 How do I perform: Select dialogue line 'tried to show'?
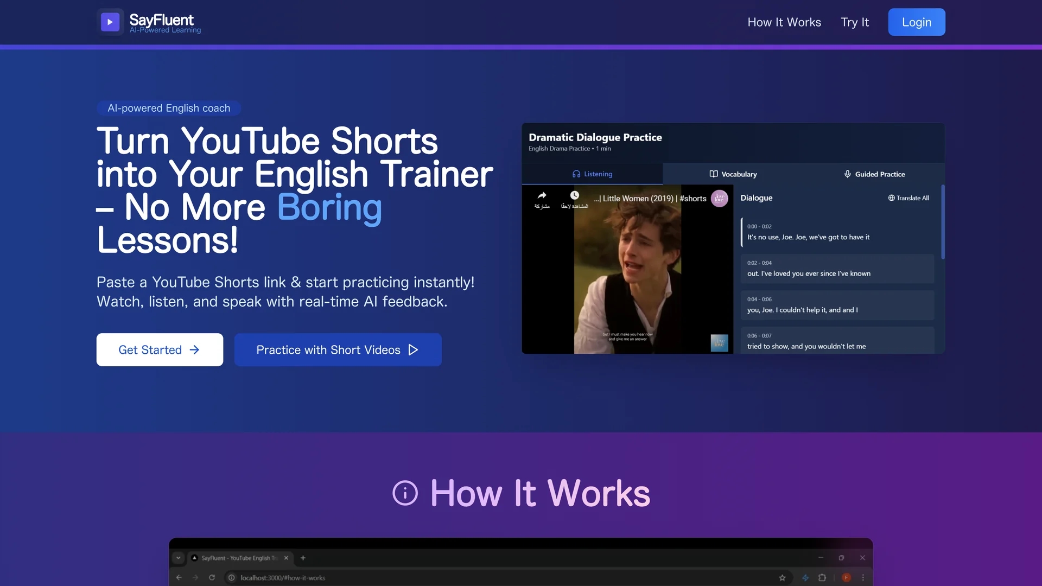pos(837,341)
